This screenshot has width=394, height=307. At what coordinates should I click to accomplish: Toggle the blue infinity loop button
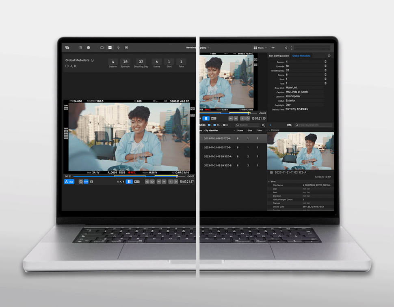click(86, 182)
